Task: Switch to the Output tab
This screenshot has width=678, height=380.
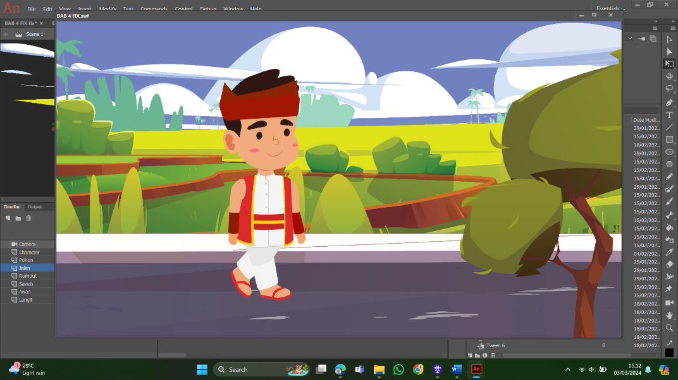Action: 35,207
